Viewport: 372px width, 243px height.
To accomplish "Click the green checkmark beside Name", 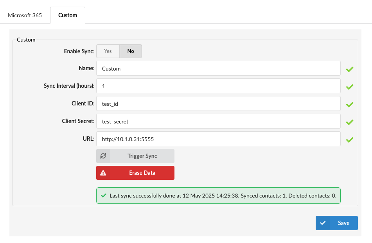I will point(349,69).
